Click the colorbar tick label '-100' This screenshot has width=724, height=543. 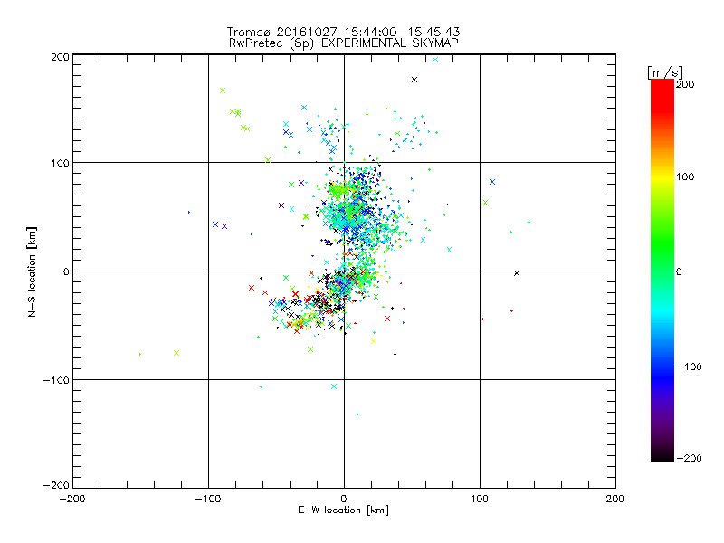689,367
